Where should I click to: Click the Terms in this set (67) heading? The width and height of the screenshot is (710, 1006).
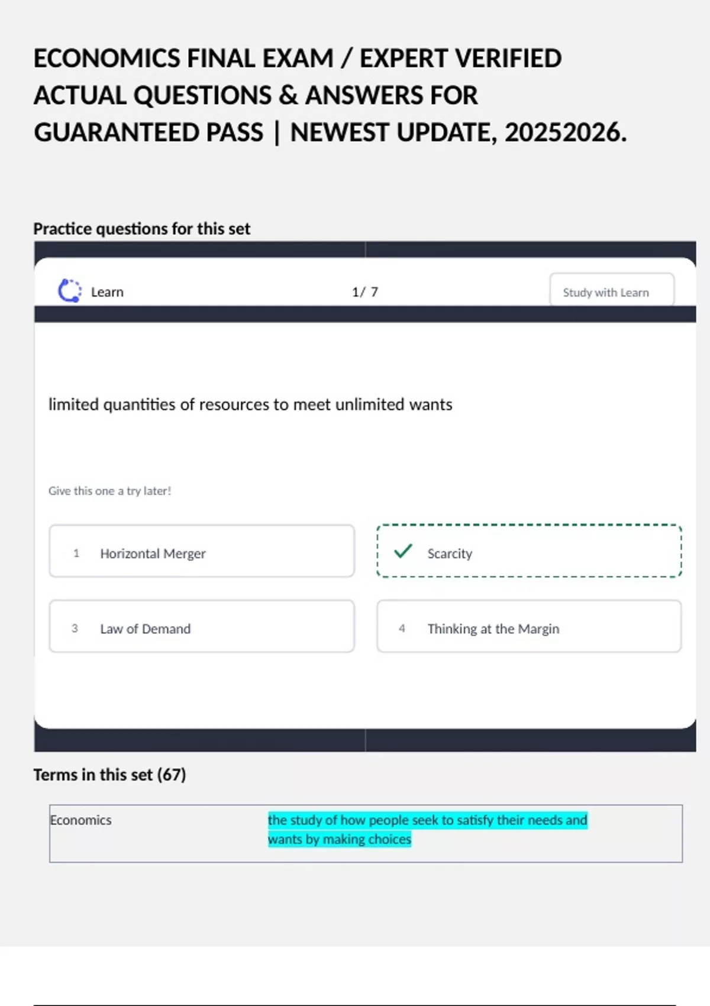point(109,775)
